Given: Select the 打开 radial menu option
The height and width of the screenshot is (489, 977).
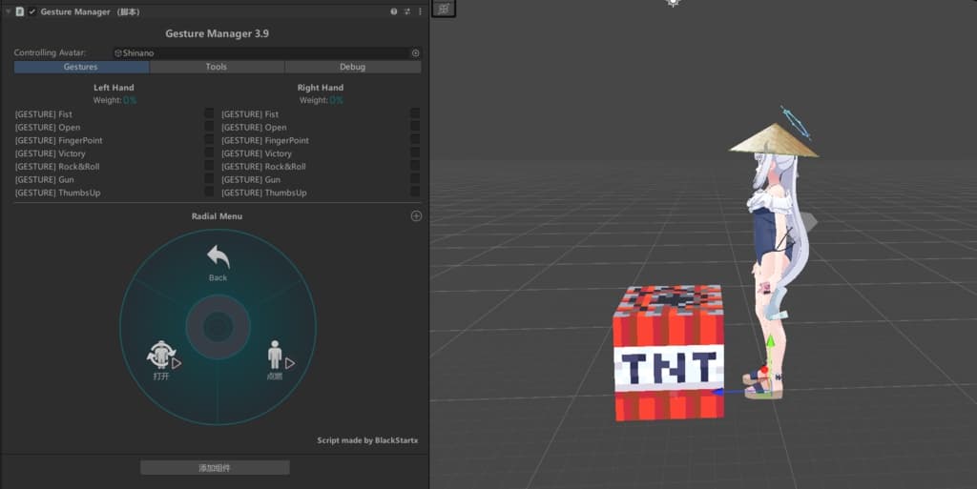Looking at the screenshot, I should tap(163, 359).
